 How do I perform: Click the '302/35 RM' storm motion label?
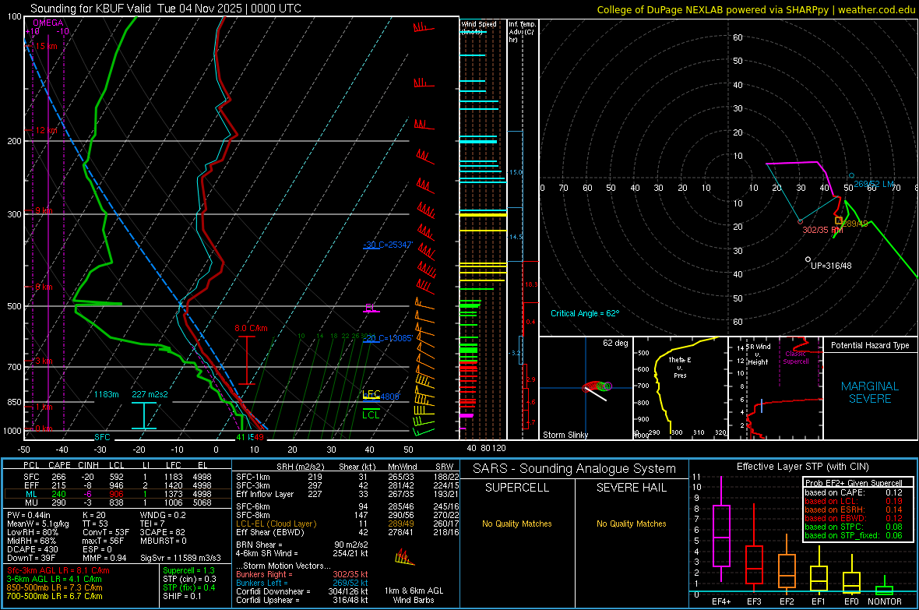click(x=822, y=230)
